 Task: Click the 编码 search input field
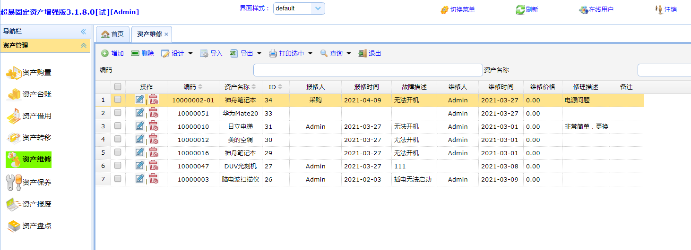click(x=368, y=70)
